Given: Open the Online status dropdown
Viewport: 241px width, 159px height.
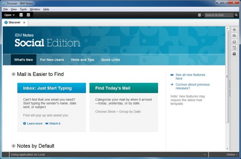Looking at the screenshot, I should tap(232, 155).
